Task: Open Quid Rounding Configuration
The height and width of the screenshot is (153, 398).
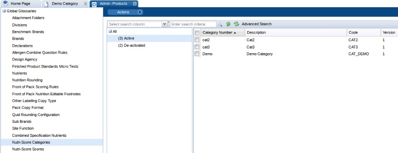Action: tap(36, 115)
